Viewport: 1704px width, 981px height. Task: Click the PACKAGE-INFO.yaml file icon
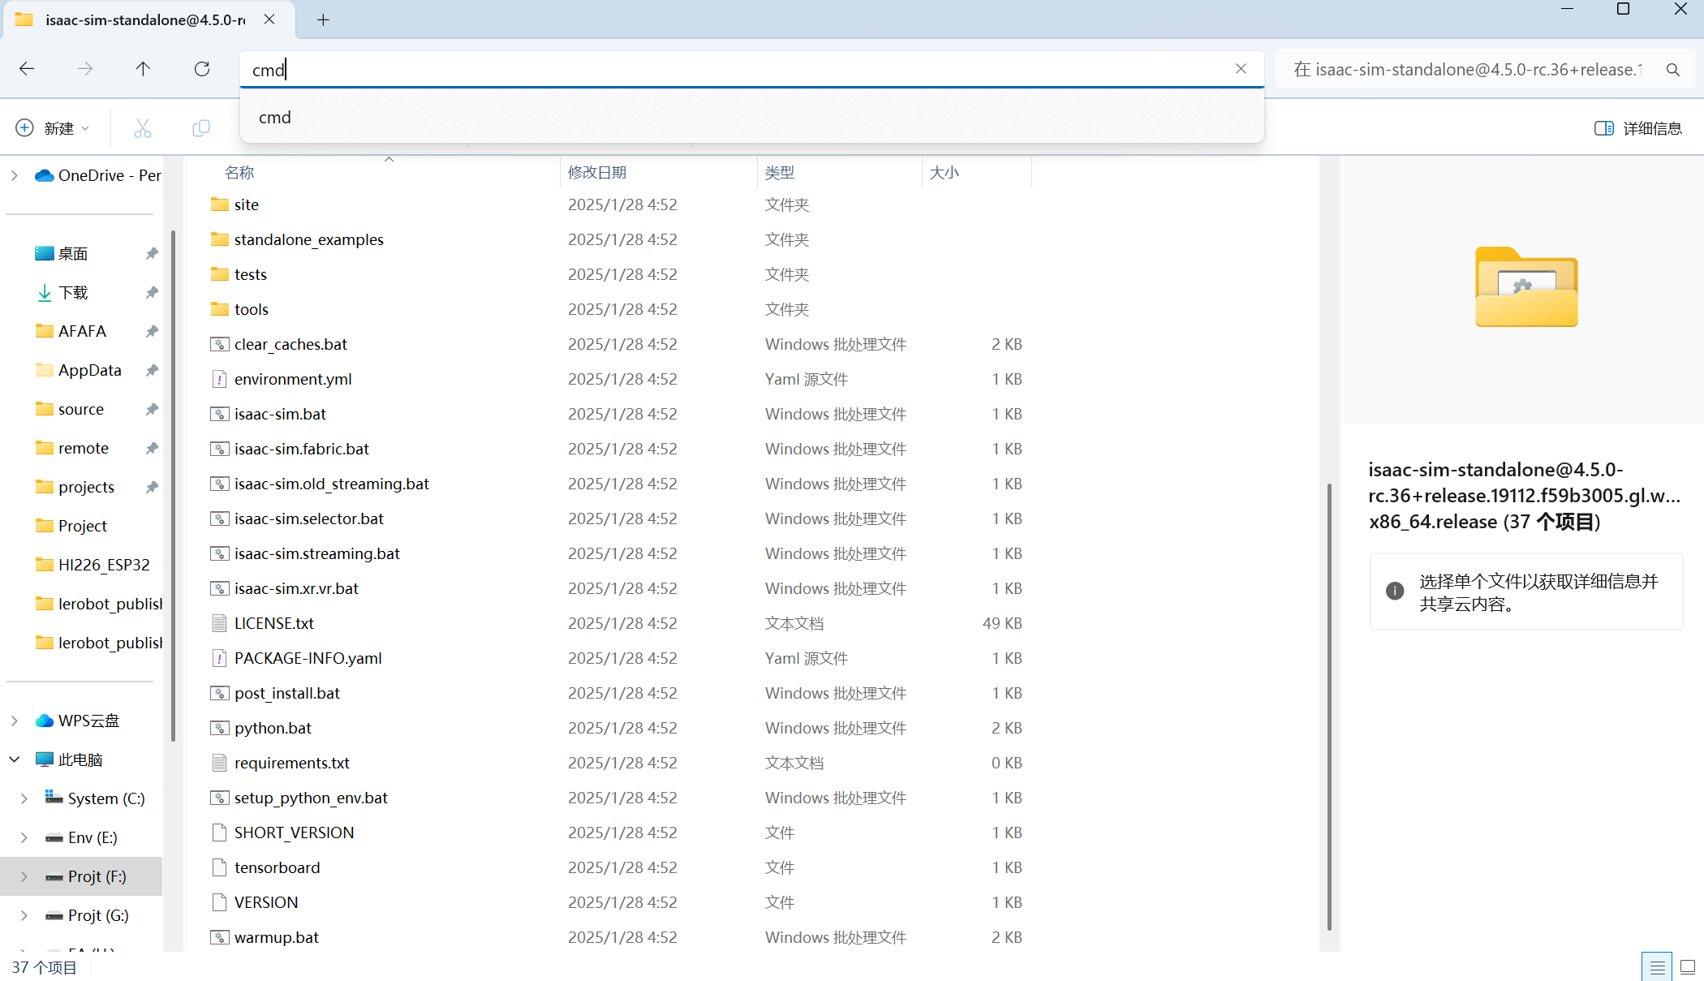click(219, 658)
